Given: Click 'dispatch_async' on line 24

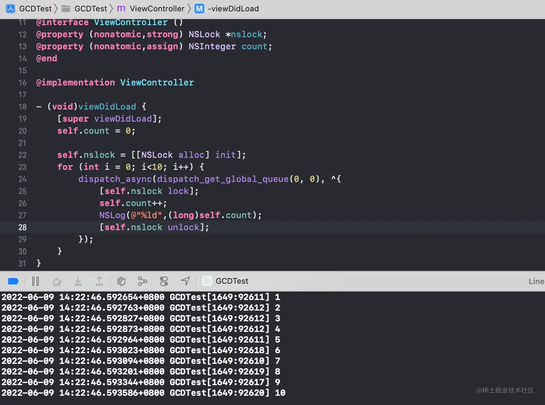Looking at the screenshot, I should click(x=115, y=179).
